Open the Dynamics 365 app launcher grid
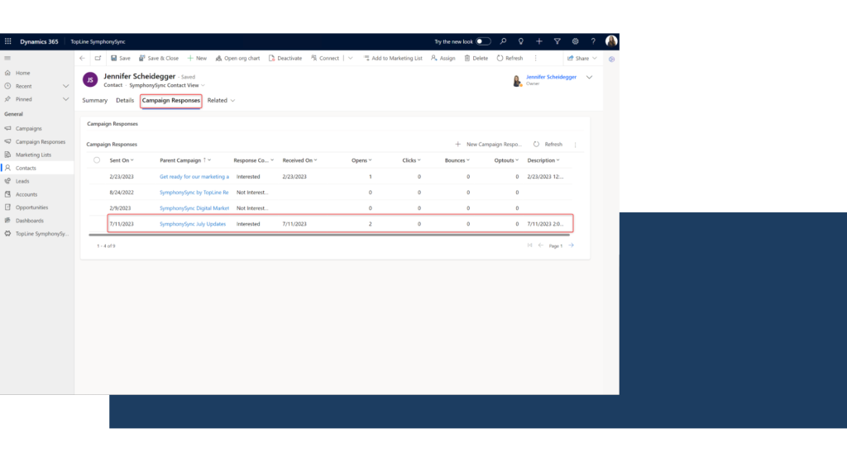Image resolution: width=847 pixels, height=476 pixels. [7, 41]
